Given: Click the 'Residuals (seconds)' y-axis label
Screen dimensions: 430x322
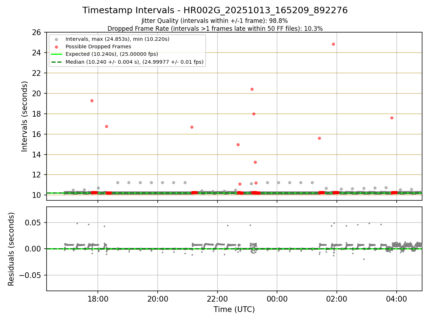Looking at the screenshot, I should coord(11,249).
